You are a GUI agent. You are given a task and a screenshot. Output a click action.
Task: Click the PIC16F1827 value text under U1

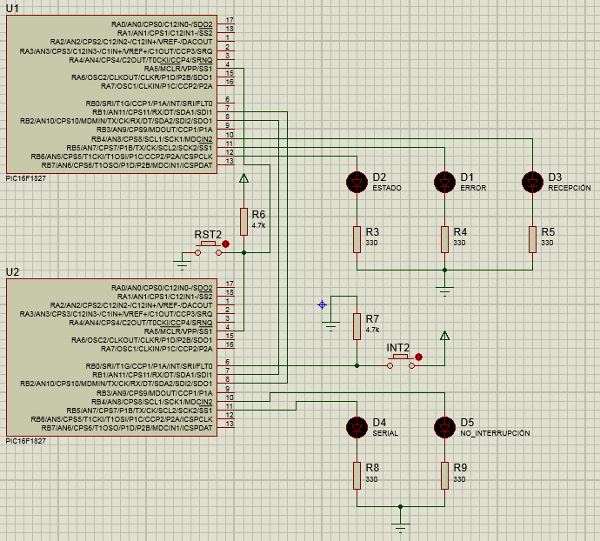point(25,178)
